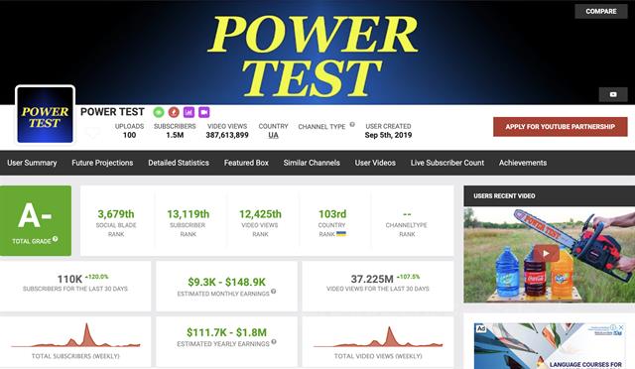Click Apply for YouTube Partnership button
This screenshot has height=369, width=635.
(560, 127)
